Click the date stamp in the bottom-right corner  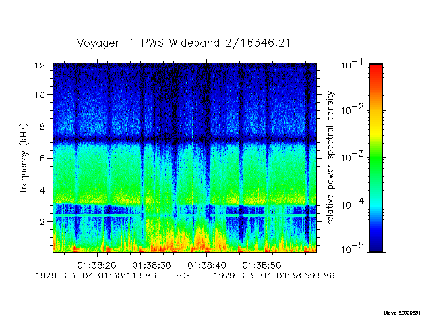coord(402,313)
